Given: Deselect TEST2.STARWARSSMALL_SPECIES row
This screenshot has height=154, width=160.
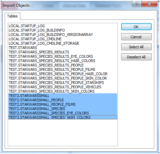Looking at the screenshot, I should tap(63, 109).
